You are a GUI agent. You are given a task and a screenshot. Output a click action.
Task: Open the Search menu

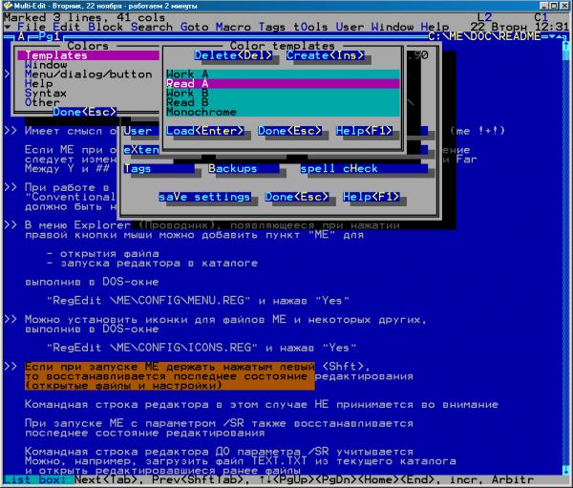pos(151,27)
